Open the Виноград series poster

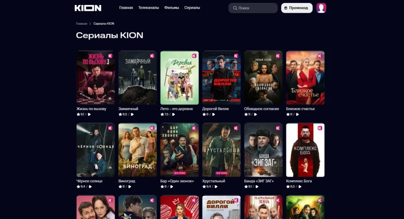pyautogui.click(x=137, y=150)
